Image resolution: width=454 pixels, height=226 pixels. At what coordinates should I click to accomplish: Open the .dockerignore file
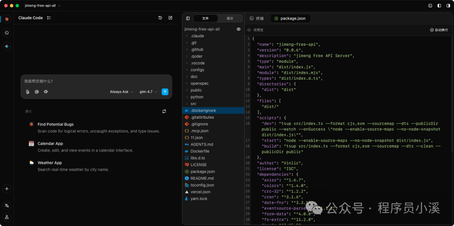(213, 111)
